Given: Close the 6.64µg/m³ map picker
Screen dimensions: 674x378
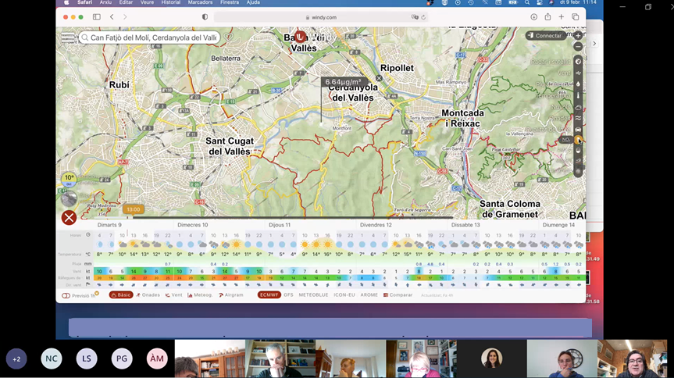Looking at the screenshot, I should click(x=379, y=78).
